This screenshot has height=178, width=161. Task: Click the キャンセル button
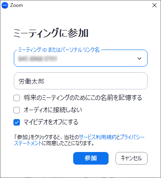pos(131,158)
